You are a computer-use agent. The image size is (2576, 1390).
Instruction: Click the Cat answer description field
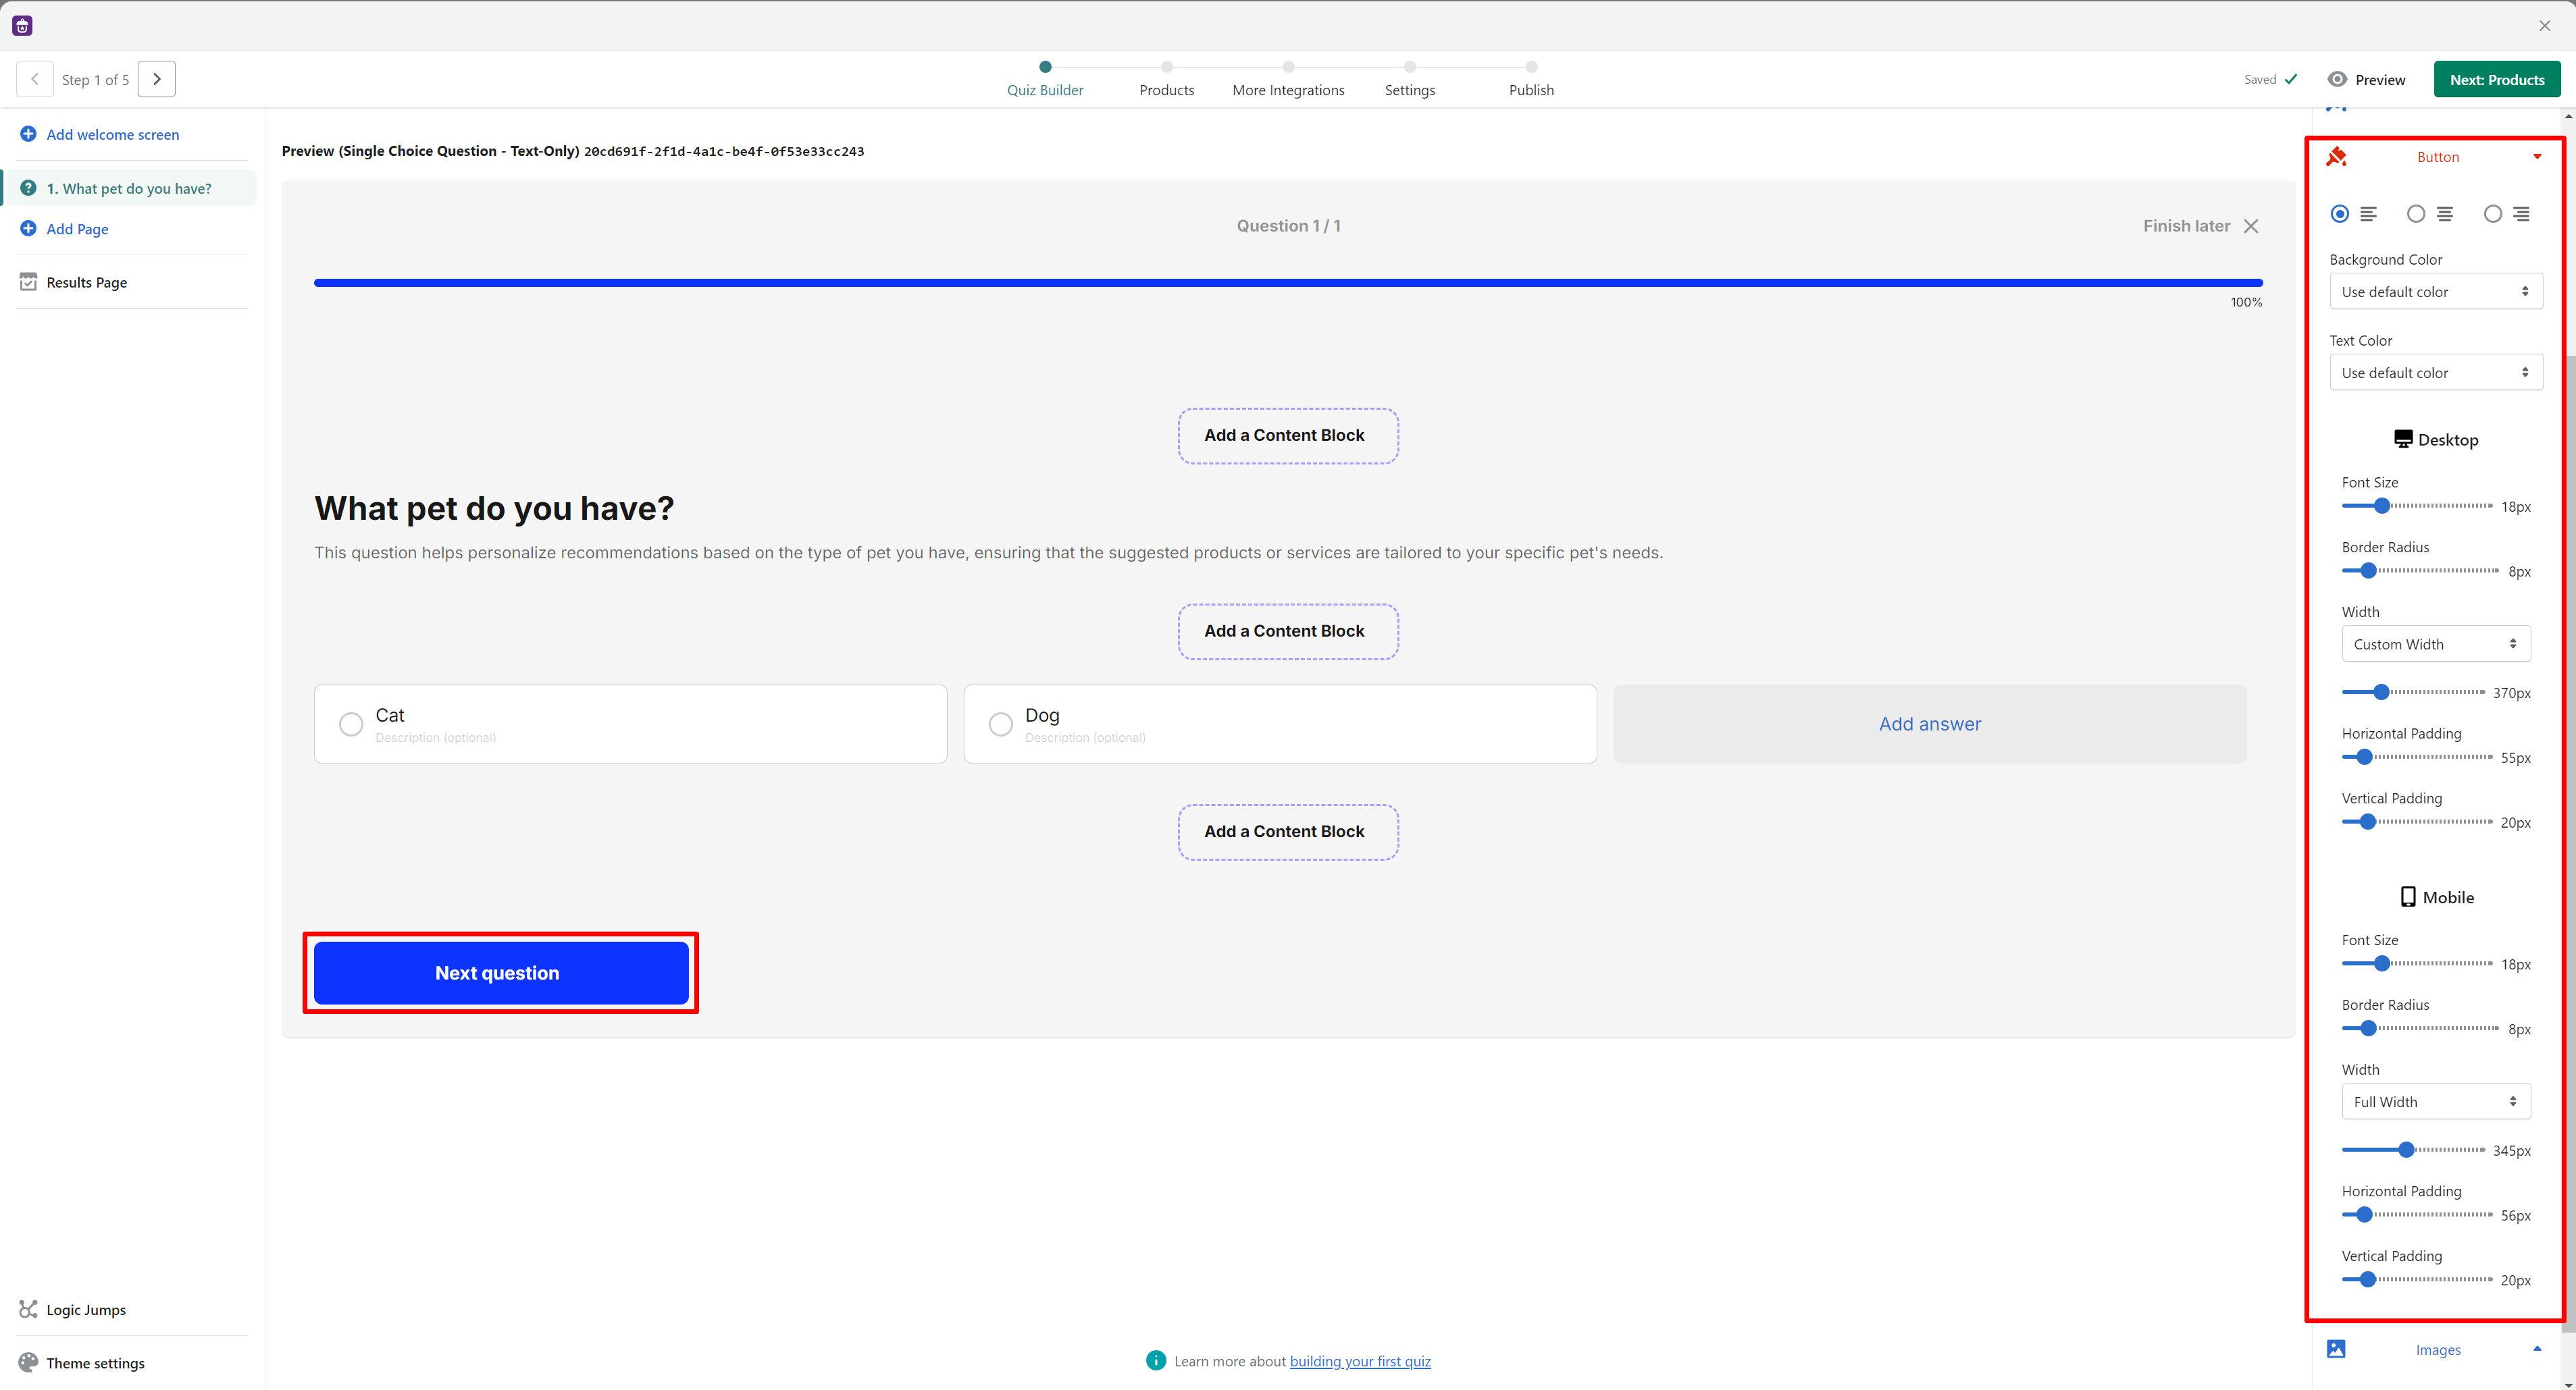(x=435, y=737)
